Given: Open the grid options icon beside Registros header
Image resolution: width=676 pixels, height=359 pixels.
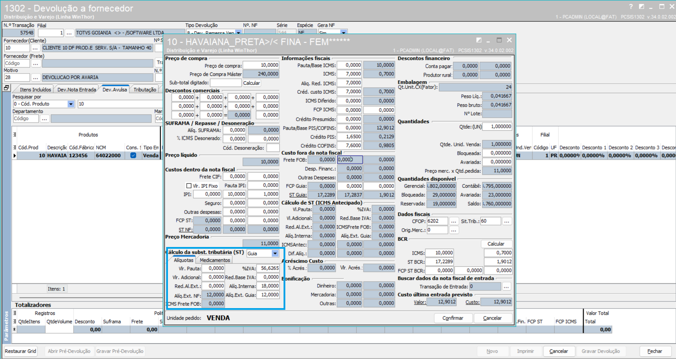Looking at the screenshot, I should pyautogui.click(x=15, y=313).
